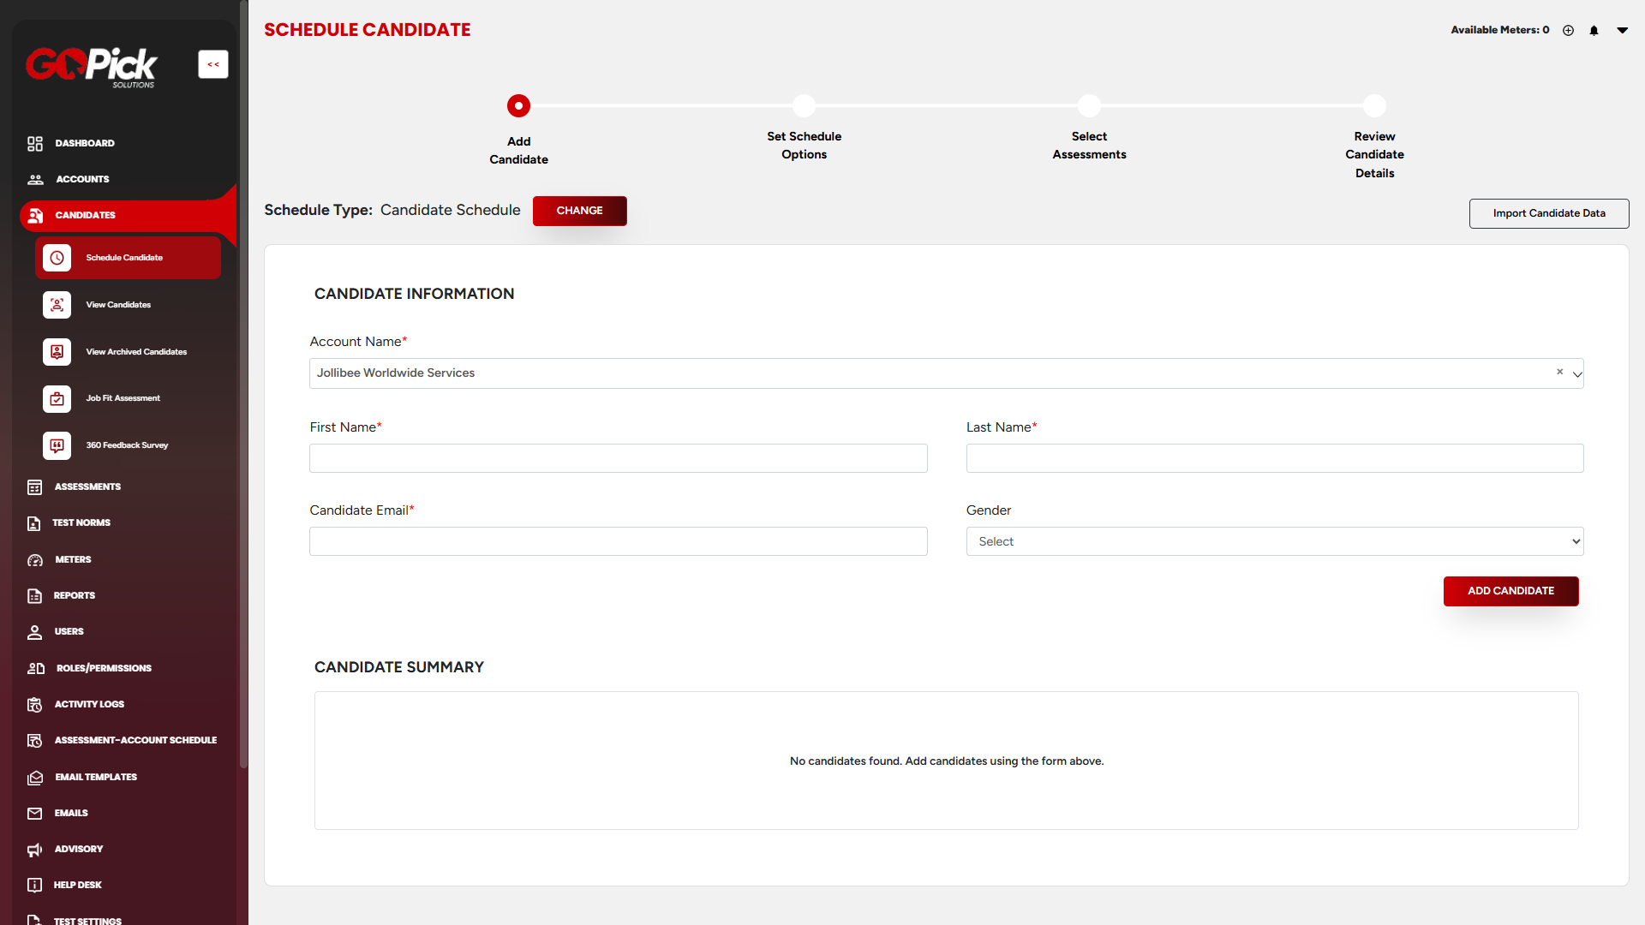Expand the Account Name dropdown arrow
1645x925 pixels.
point(1576,374)
